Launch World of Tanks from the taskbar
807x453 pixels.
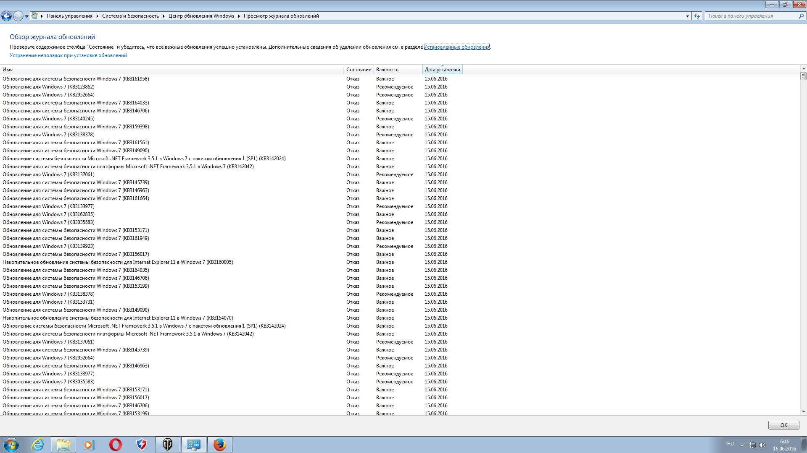click(168, 445)
